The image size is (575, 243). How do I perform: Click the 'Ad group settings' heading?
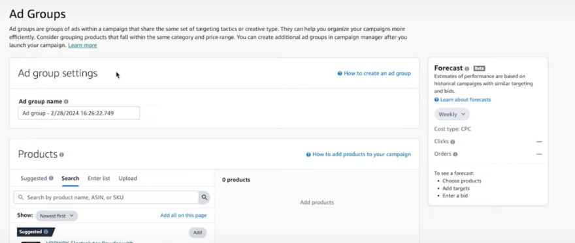click(57, 74)
